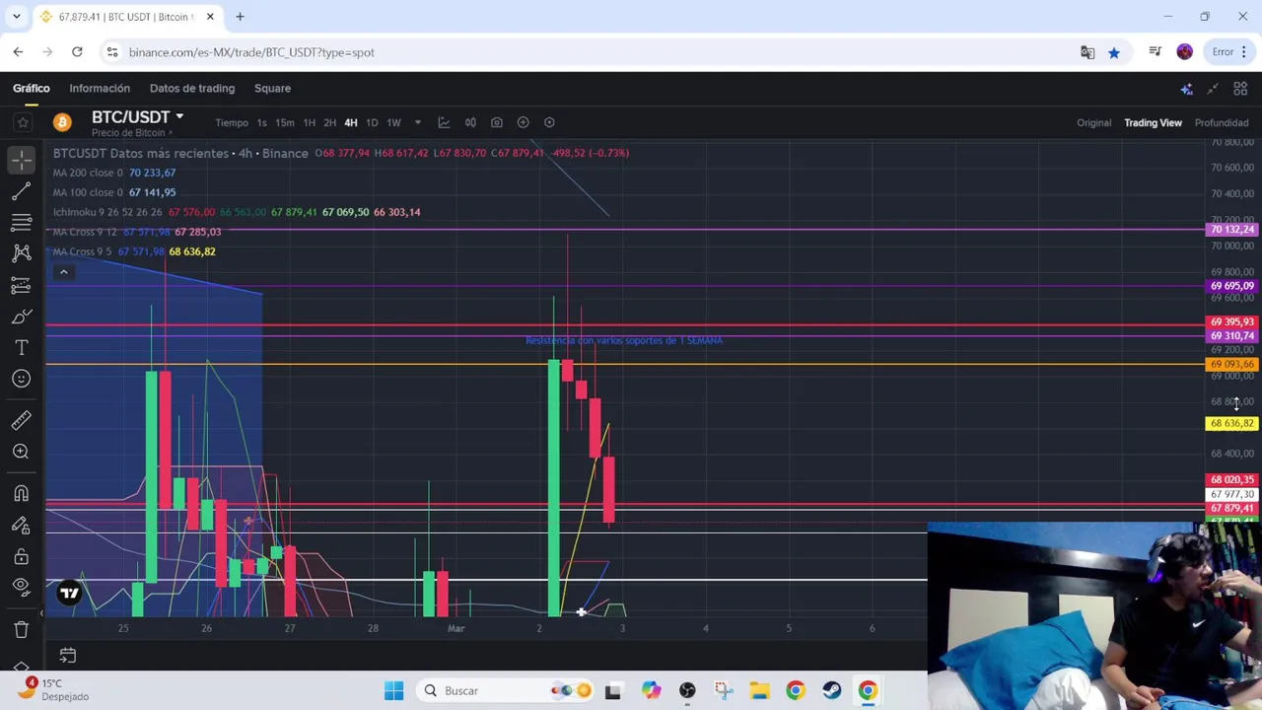Click the 70 132,24 price label
This screenshot has width=1262, height=710.
pyautogui.click(x=1231, y=230)
